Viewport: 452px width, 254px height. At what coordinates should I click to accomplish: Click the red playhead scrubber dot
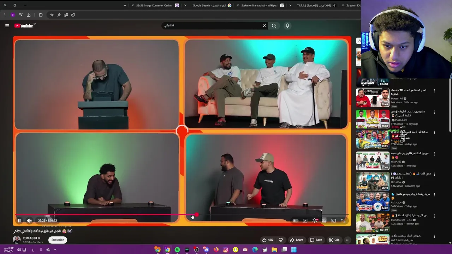[x=196, y=214]
